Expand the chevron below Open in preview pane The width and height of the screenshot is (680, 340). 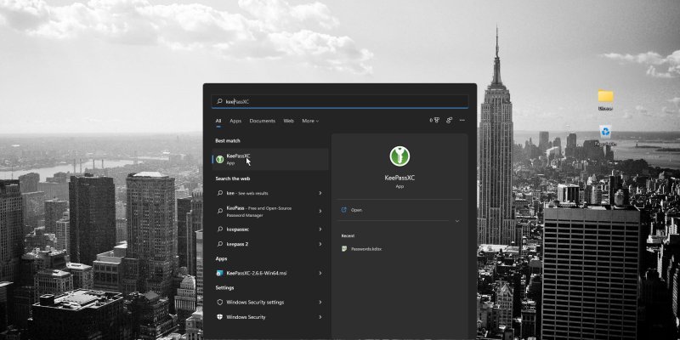pyautogui.click(x=457, y=221)
